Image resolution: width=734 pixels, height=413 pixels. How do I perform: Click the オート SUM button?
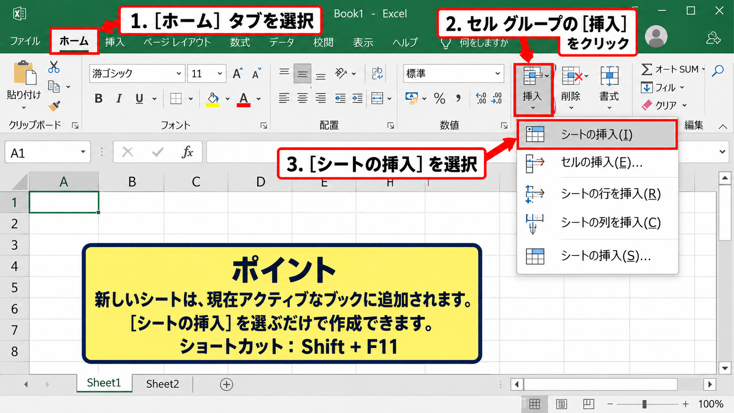(x=673, y=69)
